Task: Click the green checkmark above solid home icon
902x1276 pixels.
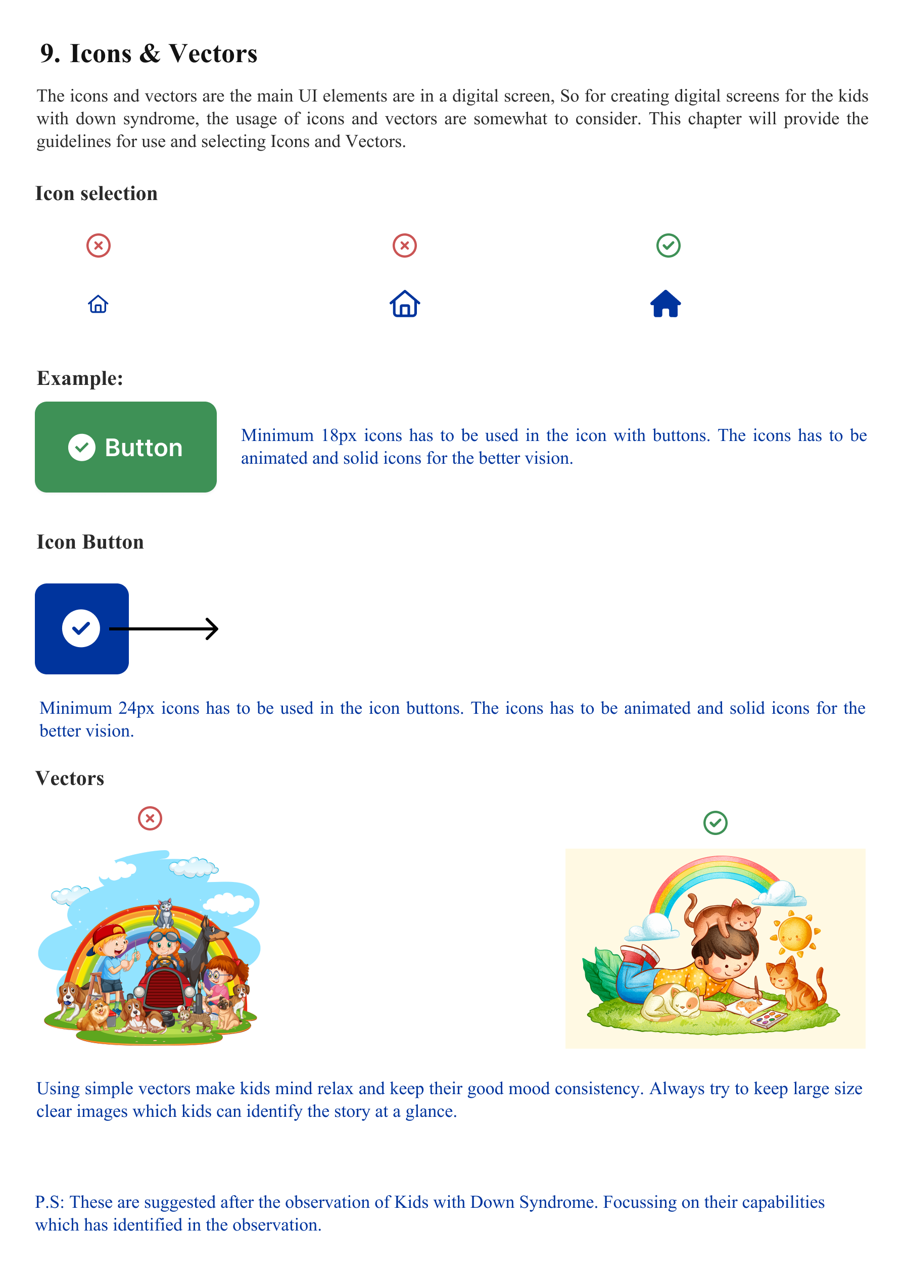Action: coord(669,245)
